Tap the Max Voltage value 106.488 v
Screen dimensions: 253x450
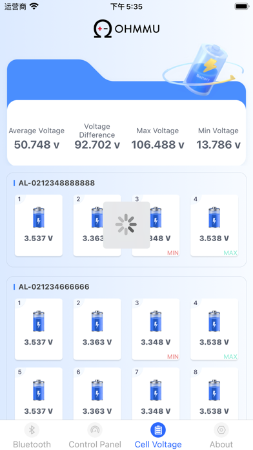coord(157,145)
